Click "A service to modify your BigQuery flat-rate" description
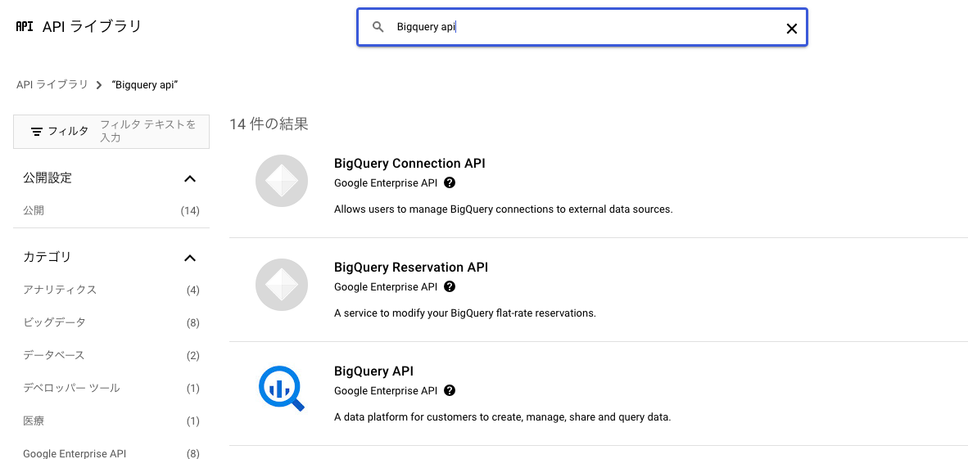This screenshot has height=459, width=968. click(465, 313)
